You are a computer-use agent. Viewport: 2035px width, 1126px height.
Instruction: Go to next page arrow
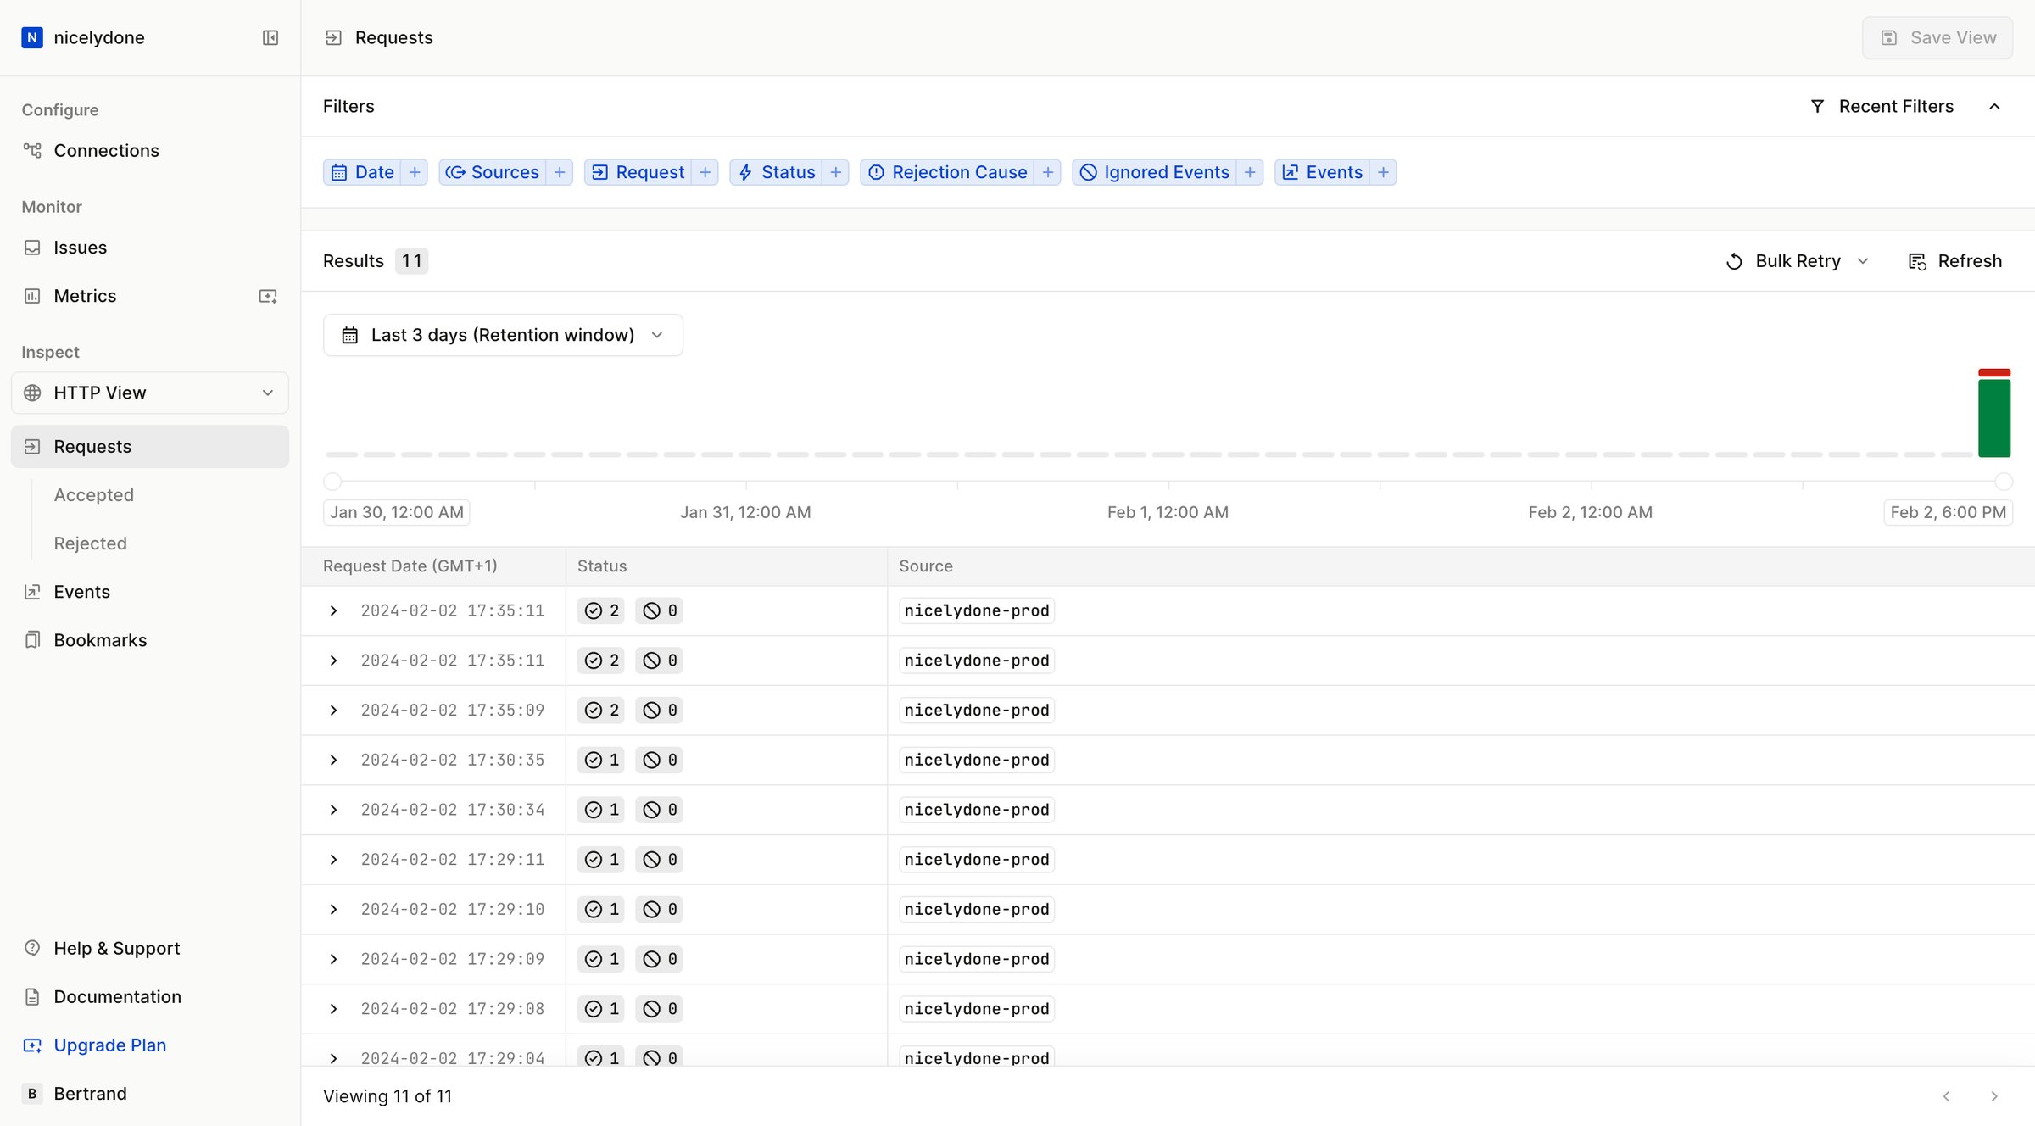[x=1994, y=1096]
